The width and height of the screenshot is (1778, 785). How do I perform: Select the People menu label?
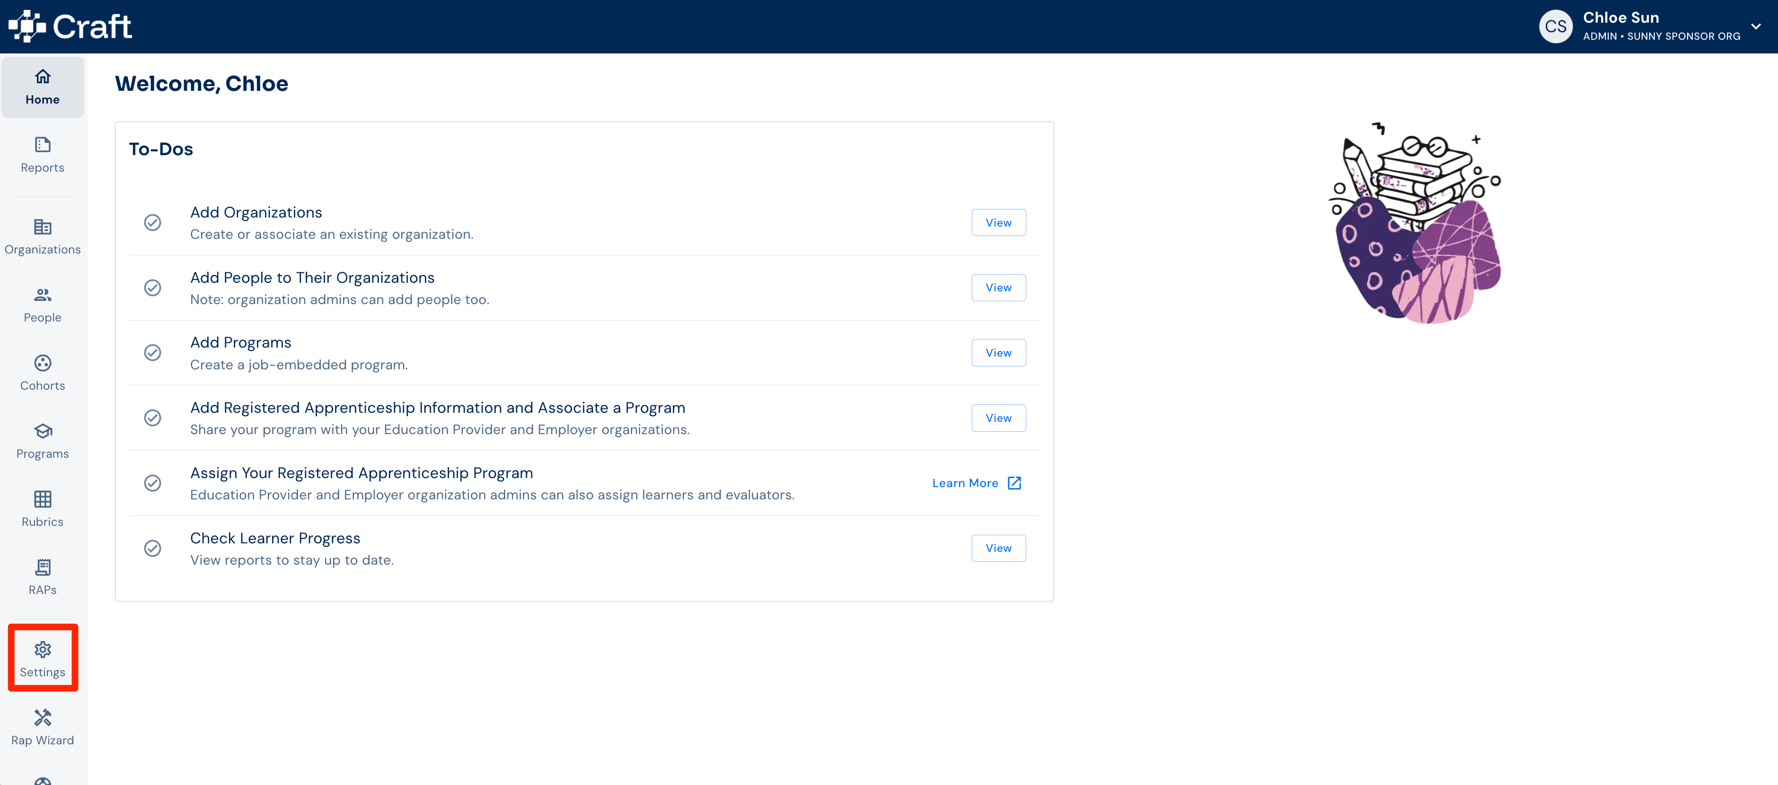(43, 318)
